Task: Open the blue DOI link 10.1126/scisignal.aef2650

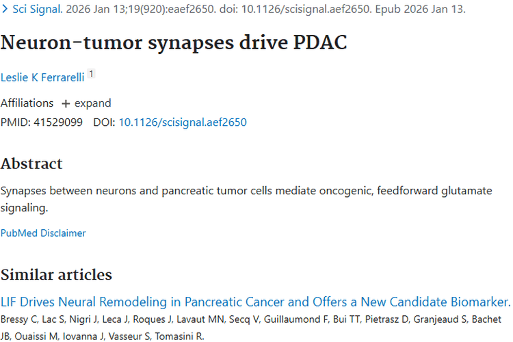Action: [x=183, y=122]
